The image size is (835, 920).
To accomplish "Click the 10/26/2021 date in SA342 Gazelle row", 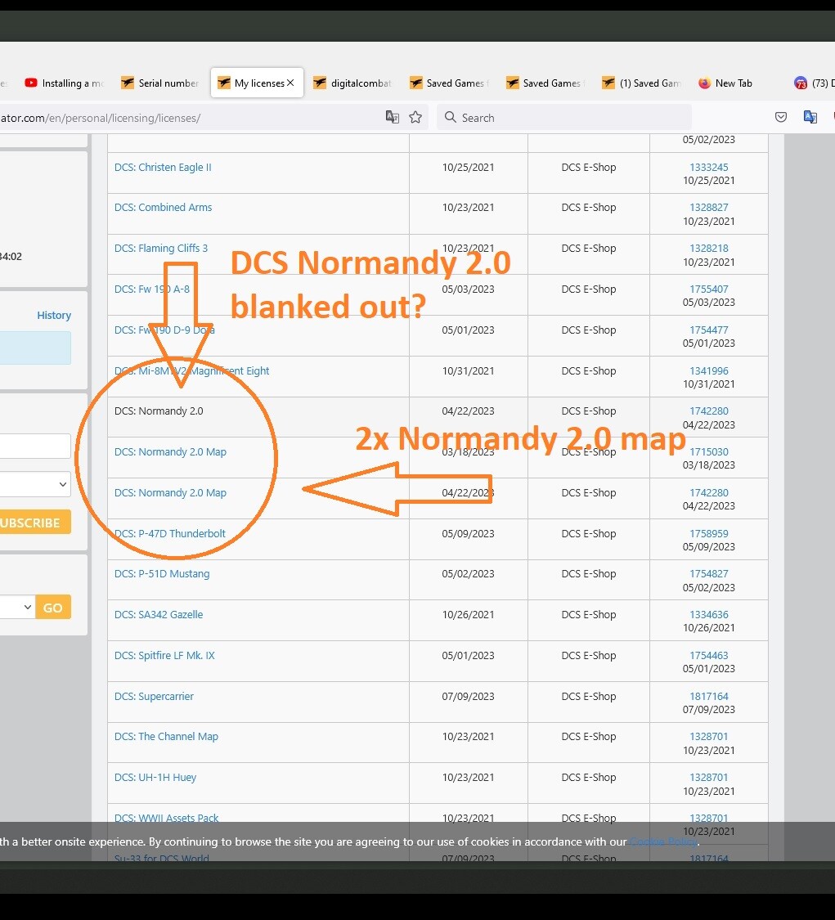I will [x=469, y=614].
